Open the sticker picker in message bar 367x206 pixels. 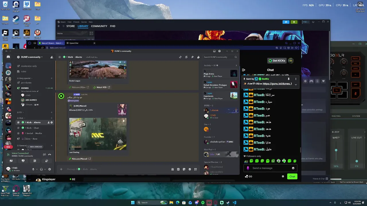pos(184,169)
